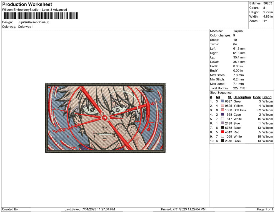
Task: Select the "Yellow" description text
Action: point(238,105)
